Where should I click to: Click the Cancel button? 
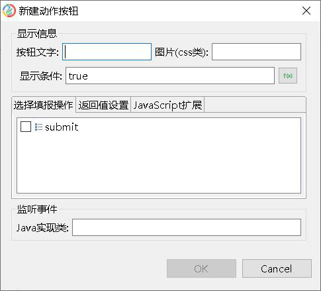pyautogui.click(x=277, y=268)
